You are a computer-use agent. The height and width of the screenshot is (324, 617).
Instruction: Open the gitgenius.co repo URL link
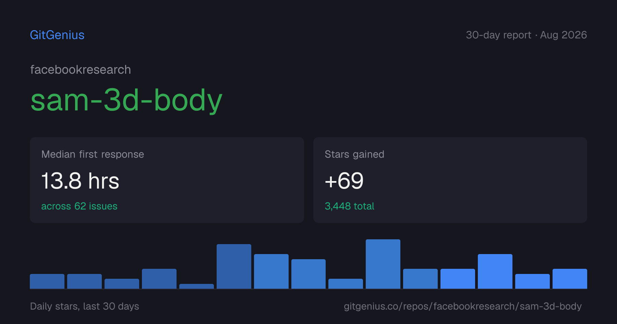coord(463,306)
